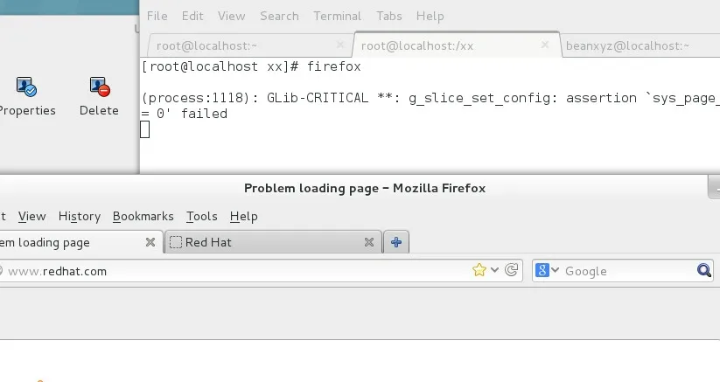Image resolution: width=720 pixels, height=382 pixels.
Task: Close the Red Hat tab
Action: tap(369, 242)
